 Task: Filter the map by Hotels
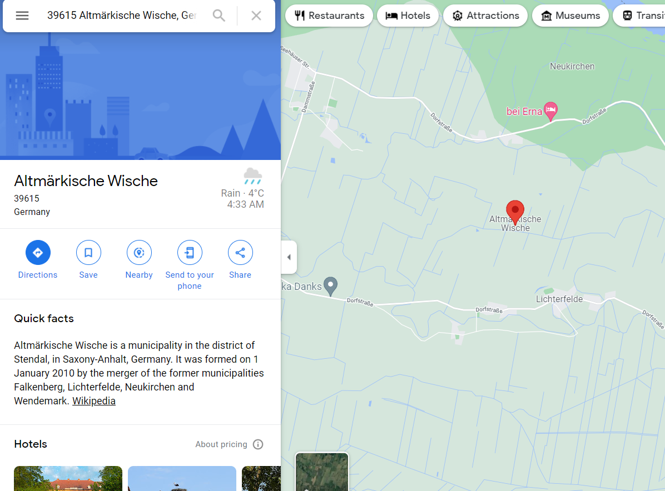(408, 16)
